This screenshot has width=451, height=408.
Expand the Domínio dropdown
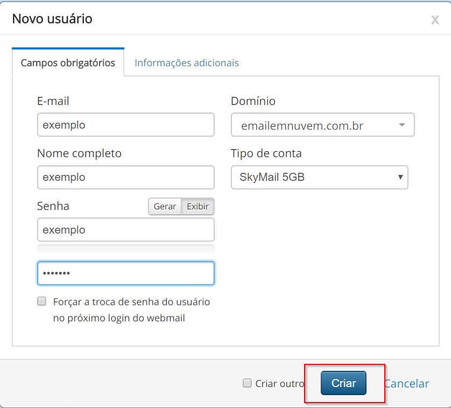tap(322, 126)
